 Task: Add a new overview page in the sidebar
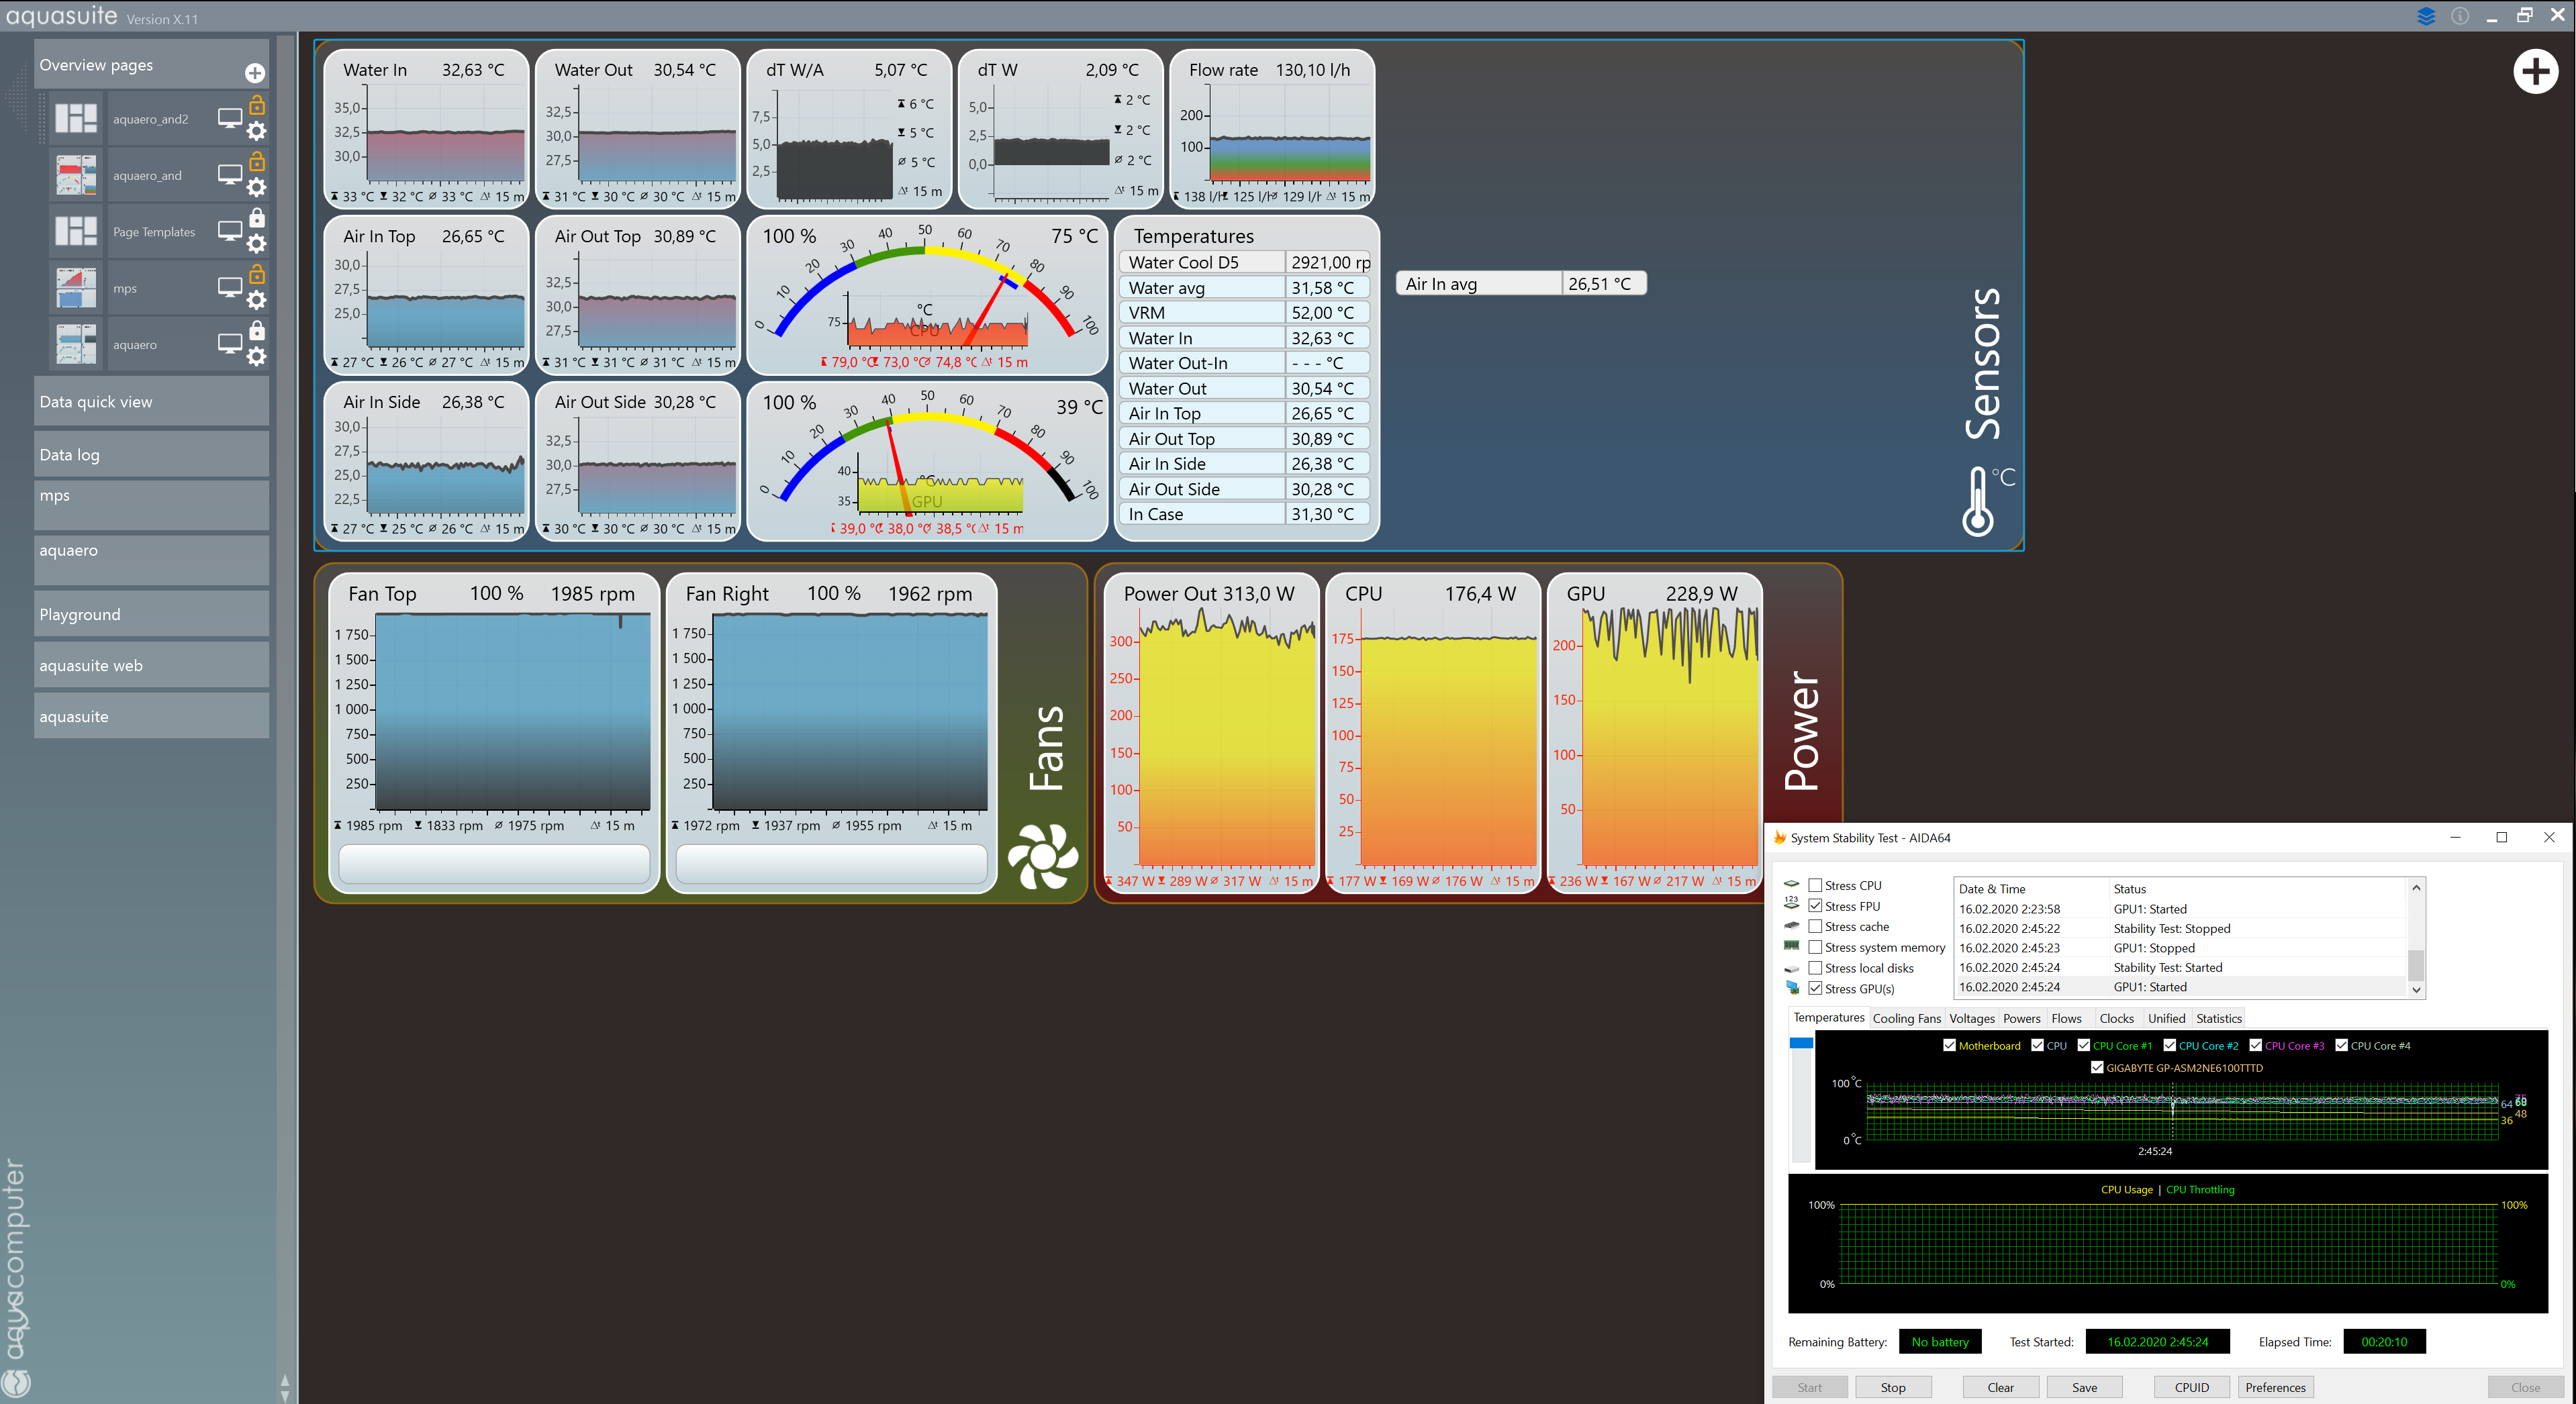click(x=254, y=73)
